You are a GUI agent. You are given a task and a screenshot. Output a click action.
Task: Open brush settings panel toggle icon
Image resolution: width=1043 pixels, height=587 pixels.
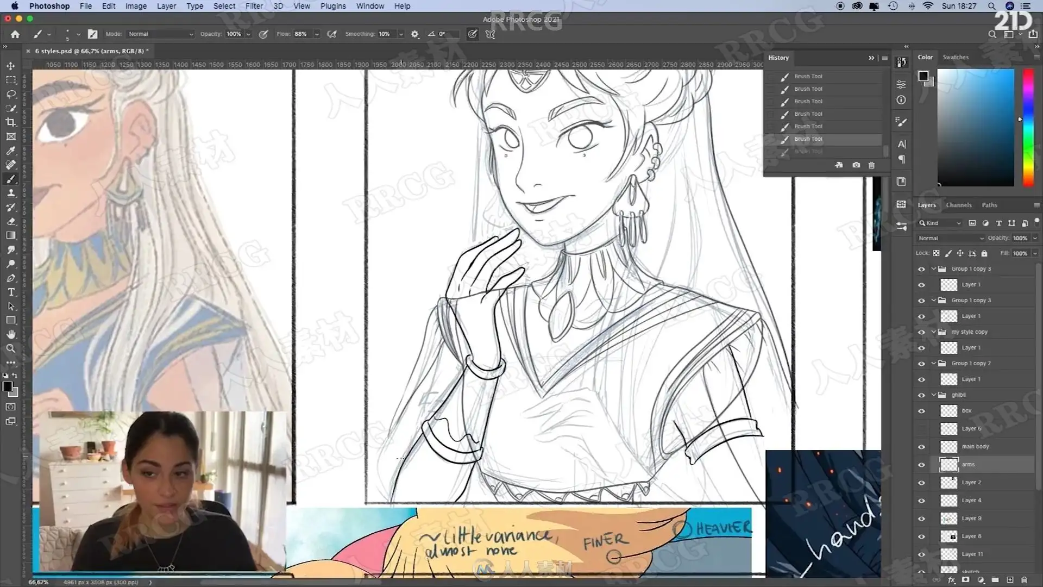(x=93, y=34)
